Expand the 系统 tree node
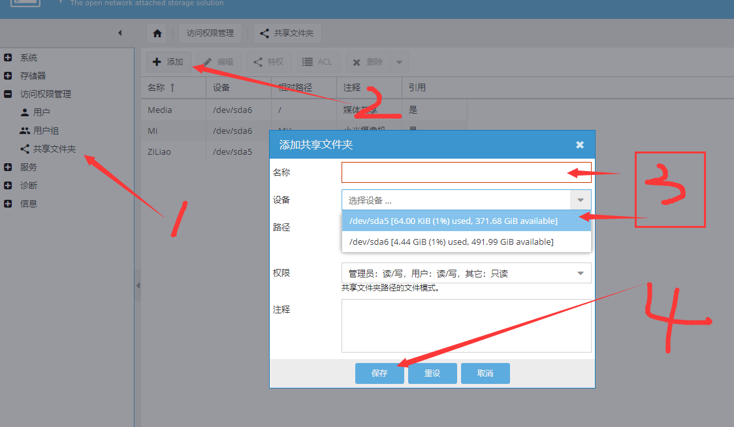Screen dimensions: 734x427 click(8, 57)
